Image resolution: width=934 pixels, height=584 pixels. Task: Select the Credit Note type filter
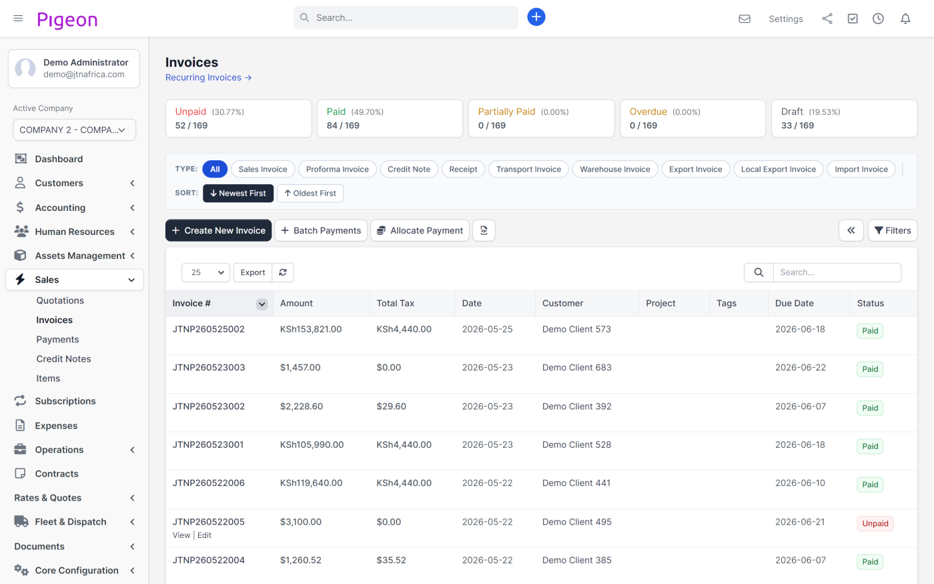click(x=409, y=170)
